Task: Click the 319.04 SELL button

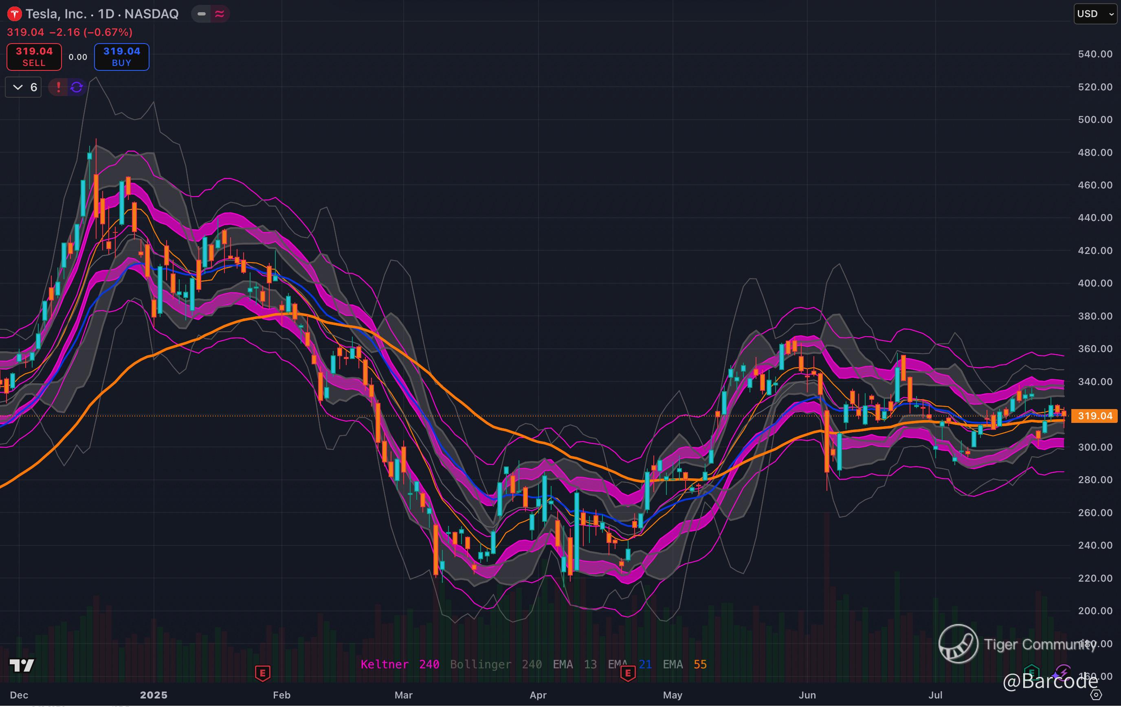Action: click(34, 57)
